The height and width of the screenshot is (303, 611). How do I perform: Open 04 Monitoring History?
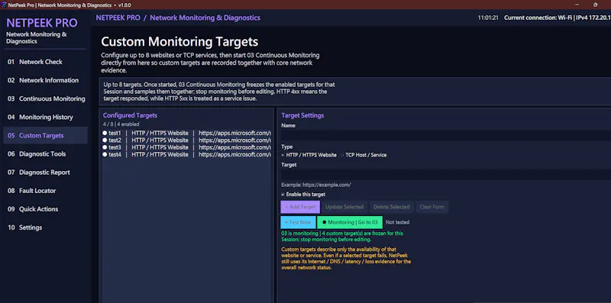click(45, 117)
